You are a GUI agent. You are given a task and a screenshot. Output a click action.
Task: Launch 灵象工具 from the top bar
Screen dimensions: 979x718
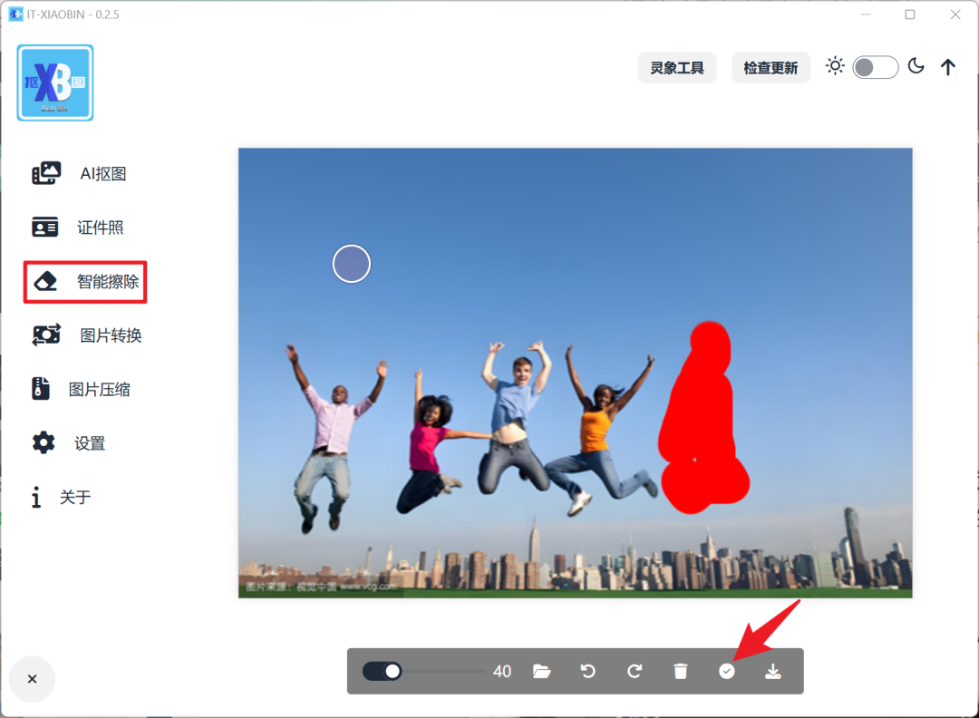(677, 67)
